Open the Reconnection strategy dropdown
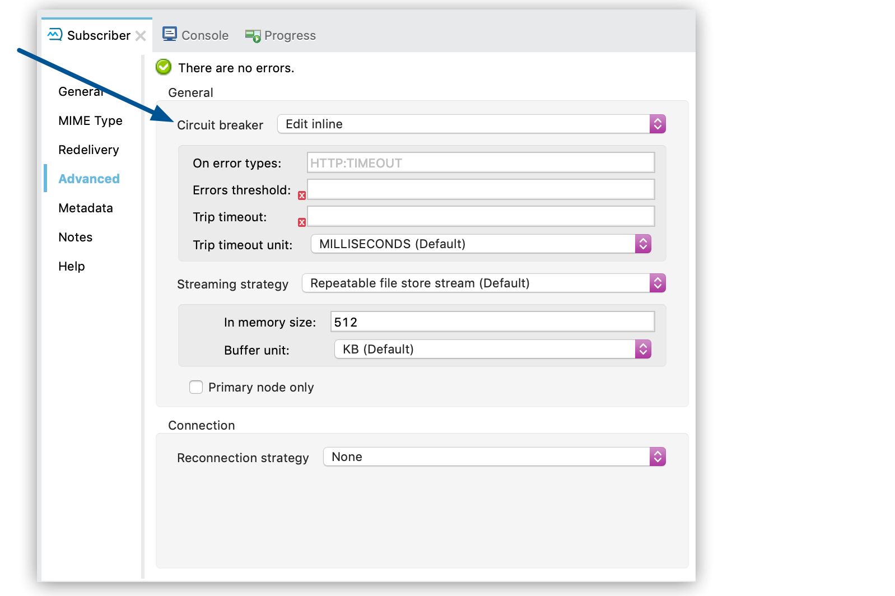This screenshot has height=596, width=895. pyautogui.click(x=494, y=457)
